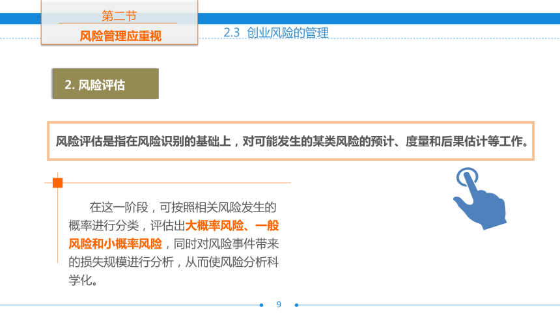This screenshot has width=560, height=315.
Task: Click the '第二节' section title
Action: point(119,16)
